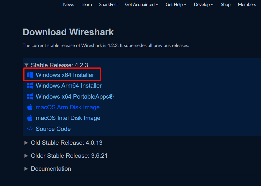The height and width of the screenshot is (186, 261).
Task: Expand Older Stable Release 3.6.21
Action: coord(26,156)
